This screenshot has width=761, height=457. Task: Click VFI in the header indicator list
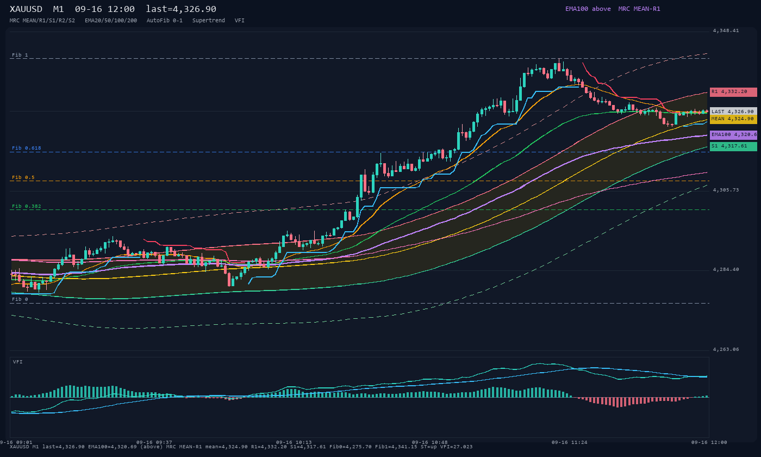240,21
